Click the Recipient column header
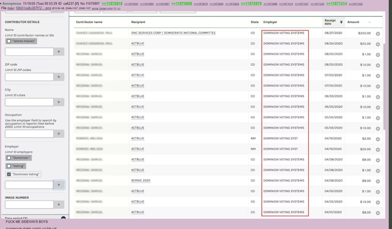 click(x=138, y=22)
